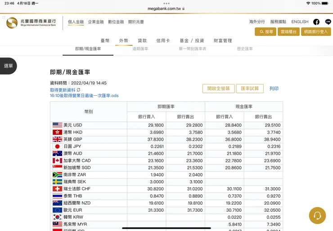Click the EUR European Union flag icon
The width and height of the screenshot is (333, 231).
[57, 210]
